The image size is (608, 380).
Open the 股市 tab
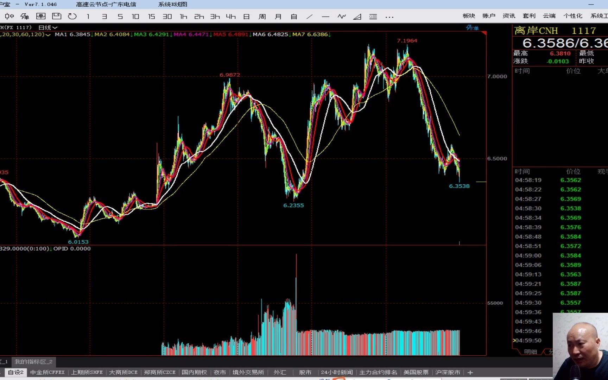305,372
